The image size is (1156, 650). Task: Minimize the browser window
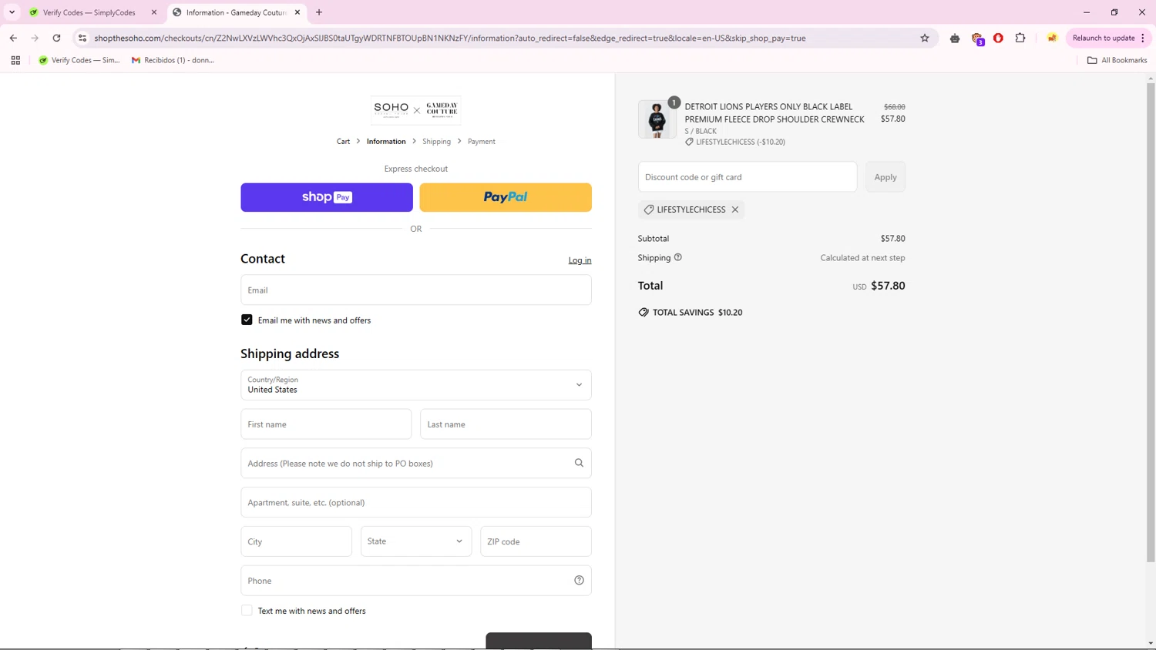point(1087,12)
